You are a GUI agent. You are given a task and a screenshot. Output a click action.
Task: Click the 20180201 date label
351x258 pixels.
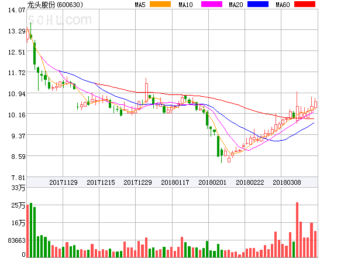pyautogui.click(x=212, y=182)
